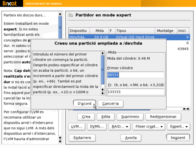Click the F column header
This screenshot has width=196, height=147.
[x=112, y=31]
